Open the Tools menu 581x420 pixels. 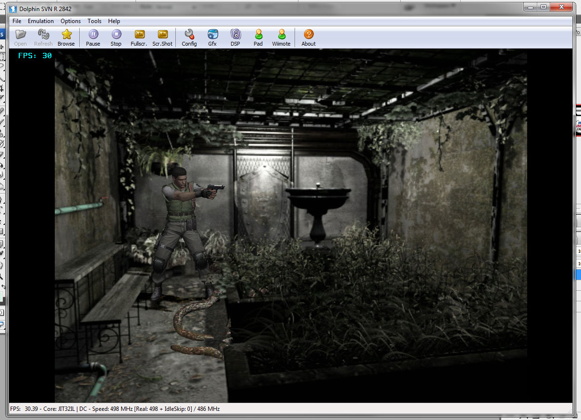[94, 21]
